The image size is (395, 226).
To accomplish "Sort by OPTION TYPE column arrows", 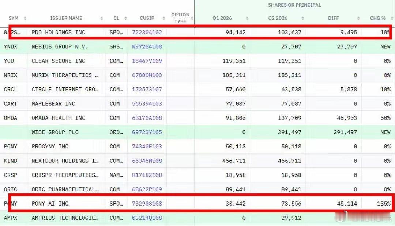I will point(192,18).
